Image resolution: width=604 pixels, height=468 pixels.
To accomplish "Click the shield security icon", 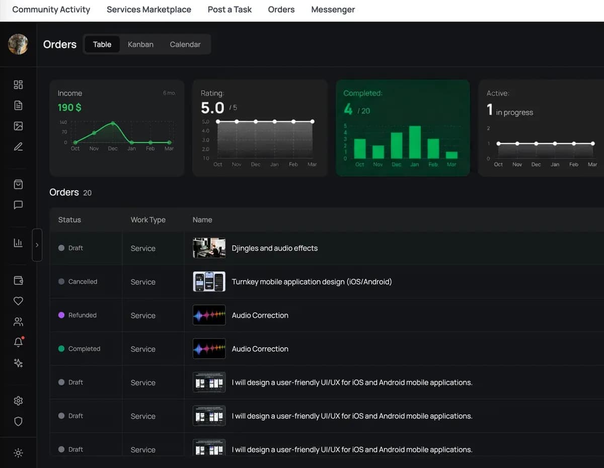I will click(18, 421).
